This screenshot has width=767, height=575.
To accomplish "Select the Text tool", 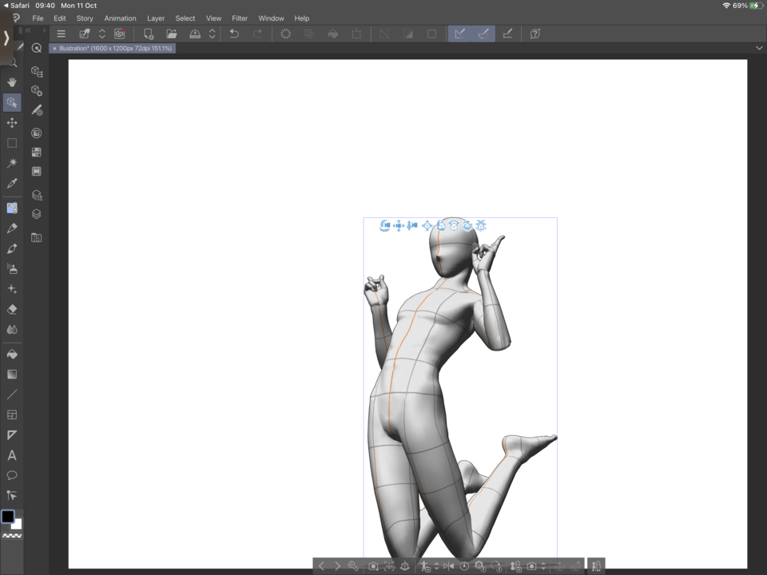I will point(12,456).
